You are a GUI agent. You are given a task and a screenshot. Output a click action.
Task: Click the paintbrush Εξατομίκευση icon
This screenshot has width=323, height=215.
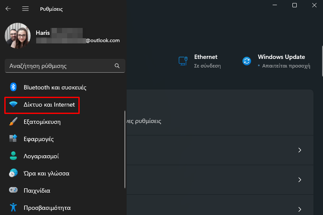pos(13,121)
